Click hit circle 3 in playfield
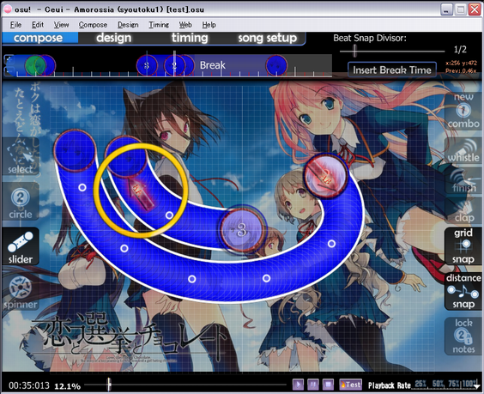 242,230
